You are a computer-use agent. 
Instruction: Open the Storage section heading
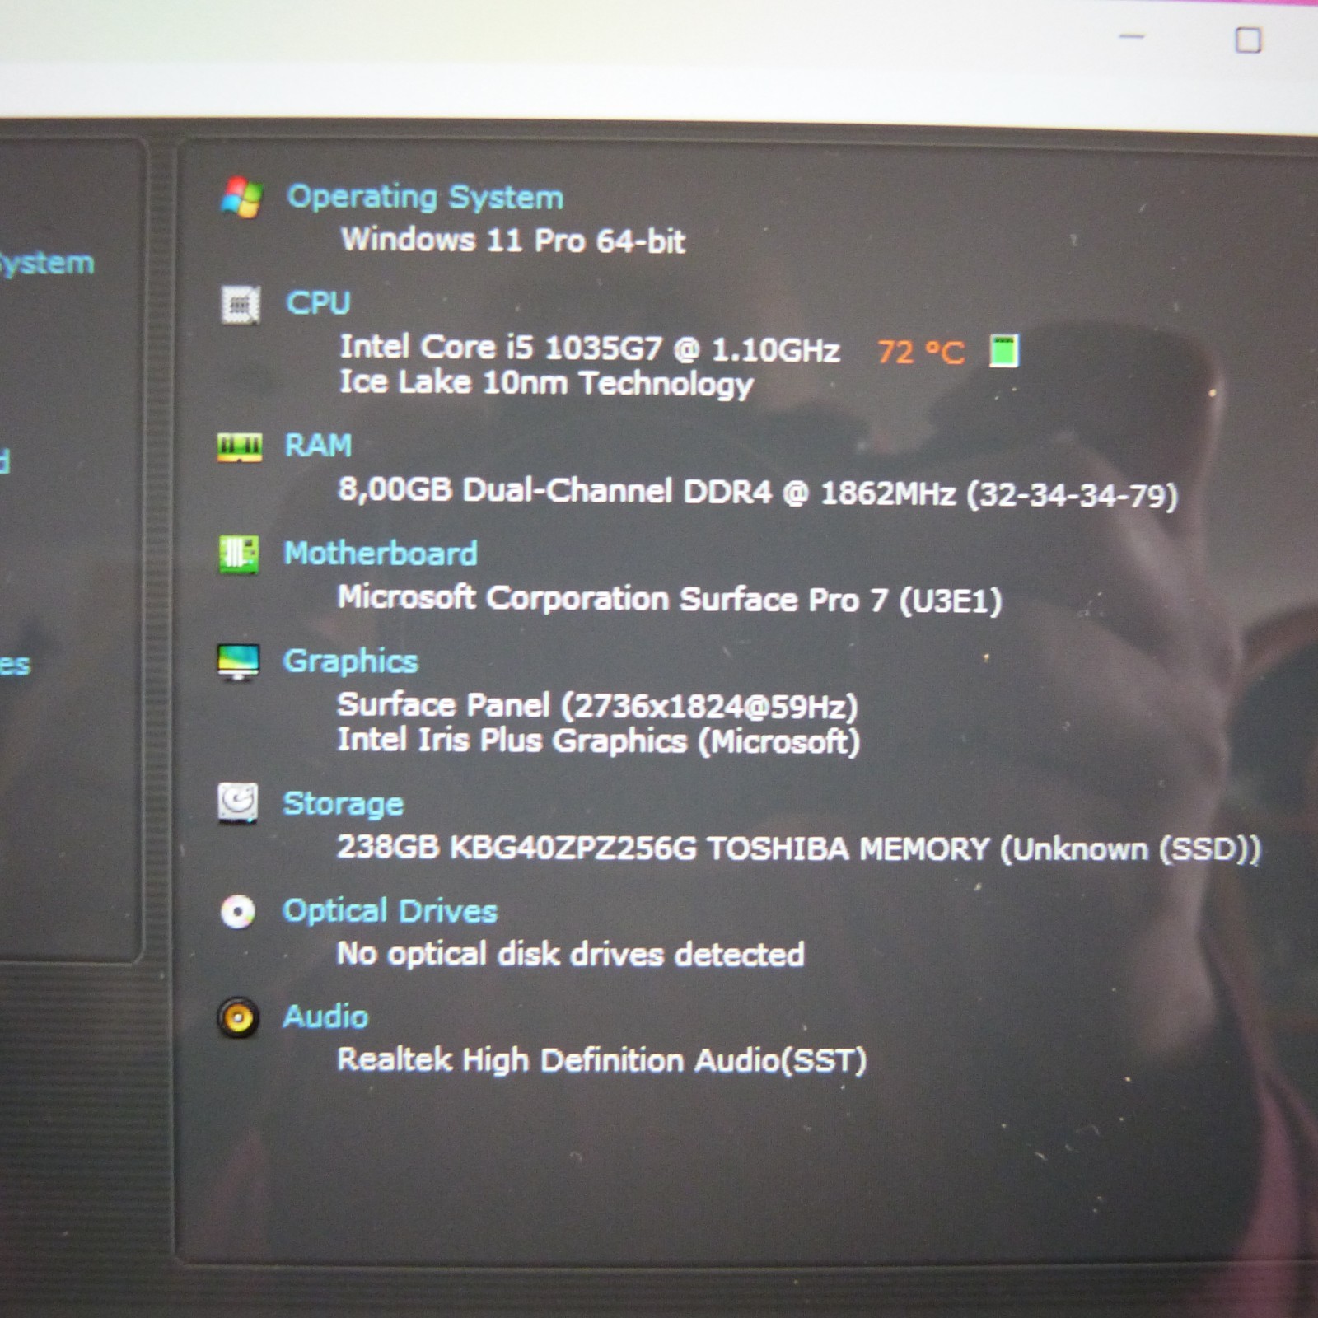coord(344,804)
